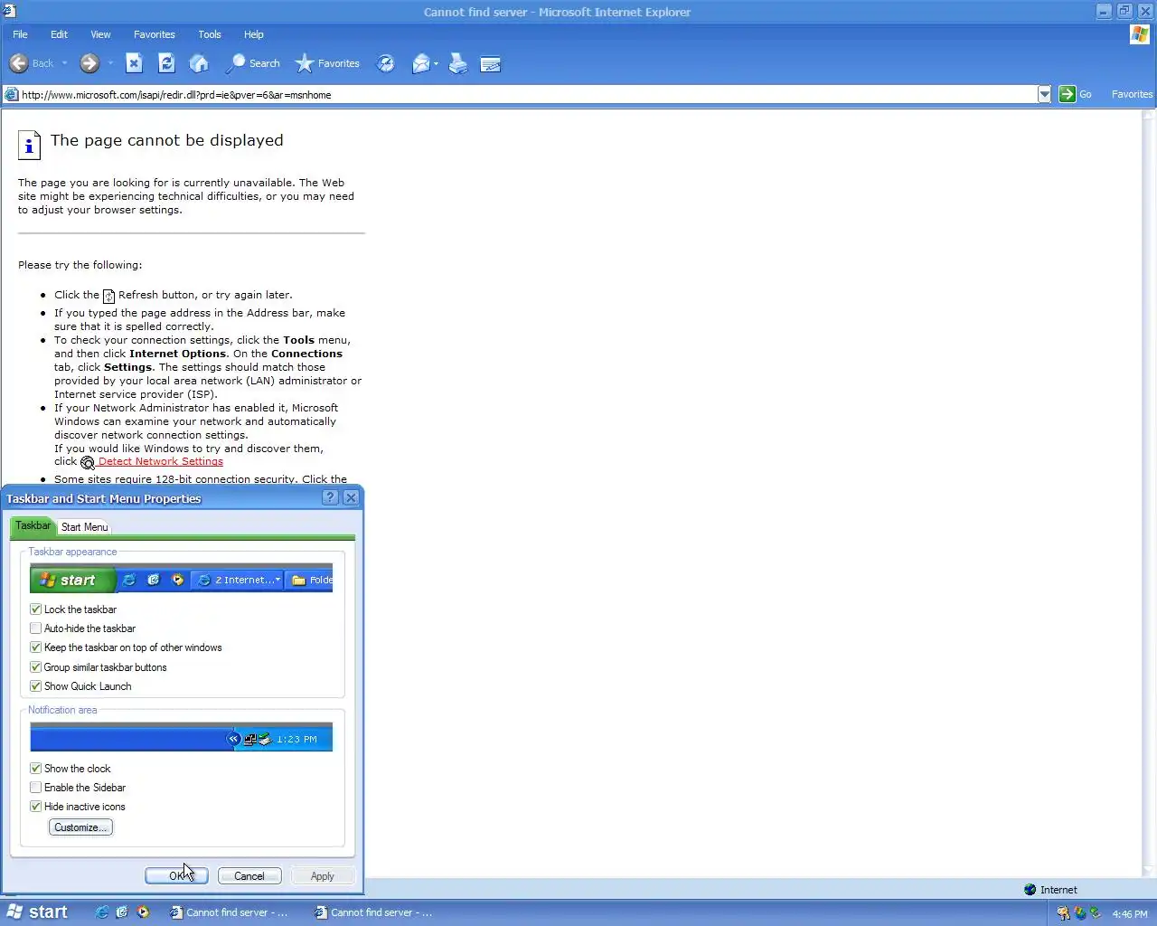
Task: Uncheck Show Quick Launch
Action: point(35,686)
